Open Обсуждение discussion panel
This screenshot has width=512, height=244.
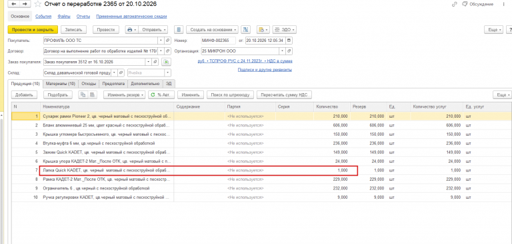[x=477, y=4]
